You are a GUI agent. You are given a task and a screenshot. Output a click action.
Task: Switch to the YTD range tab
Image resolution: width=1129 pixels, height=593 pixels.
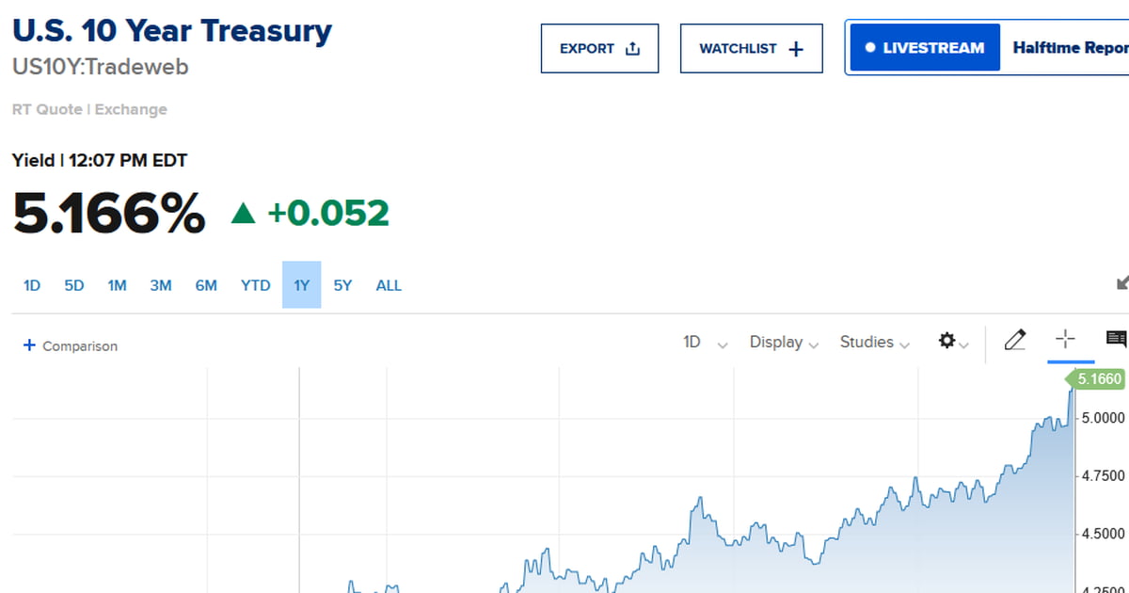[x=255, y=285]
